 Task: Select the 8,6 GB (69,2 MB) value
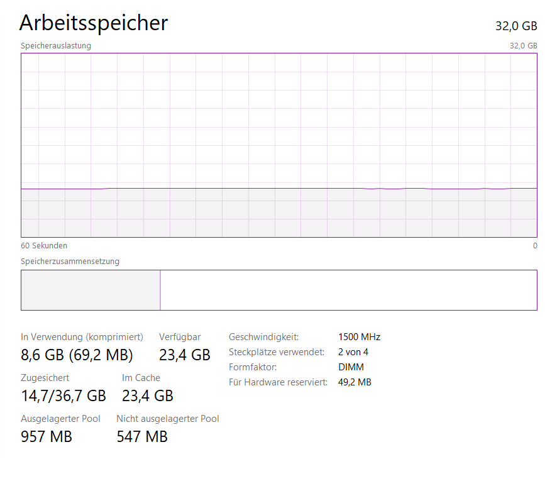77,355
